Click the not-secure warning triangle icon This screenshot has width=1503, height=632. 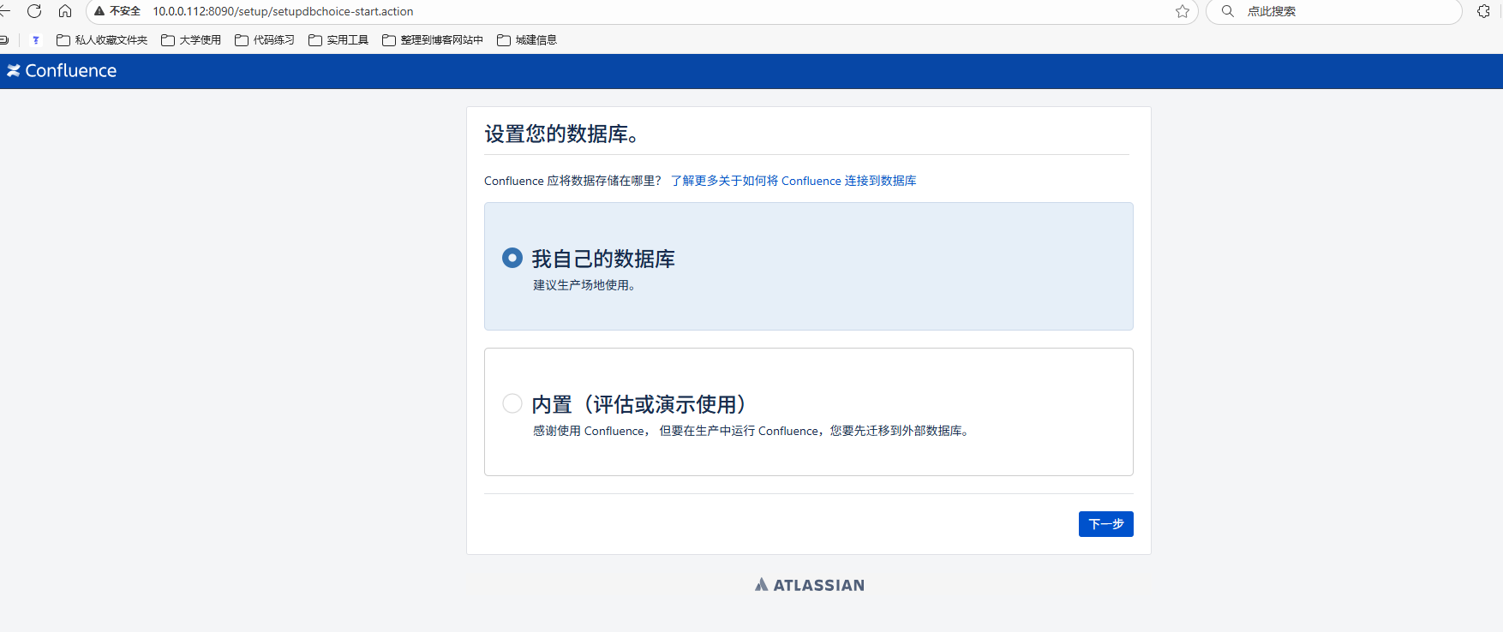[x=99, y=11]
